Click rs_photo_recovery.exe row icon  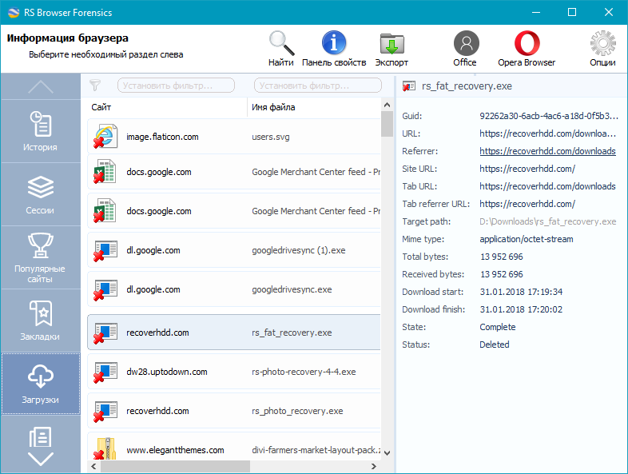(x=105, y=411)
